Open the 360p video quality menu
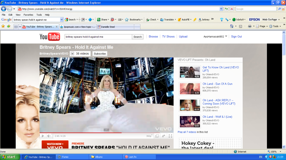Viewport: 286px width, 160px height. click(149, 136)
